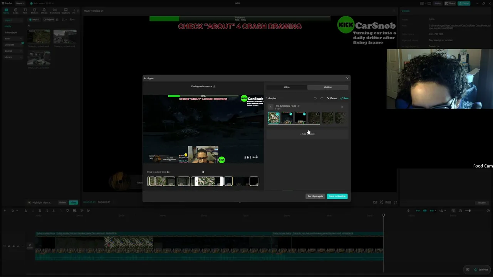The height and width of the screenshot is (277, 493).
Task: Save clips to timeline
Action: pos(337,196)
